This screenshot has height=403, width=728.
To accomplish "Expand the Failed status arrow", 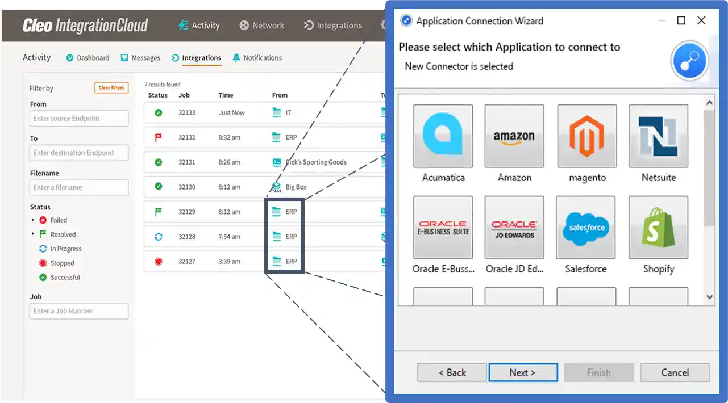I will coord(33,220).
